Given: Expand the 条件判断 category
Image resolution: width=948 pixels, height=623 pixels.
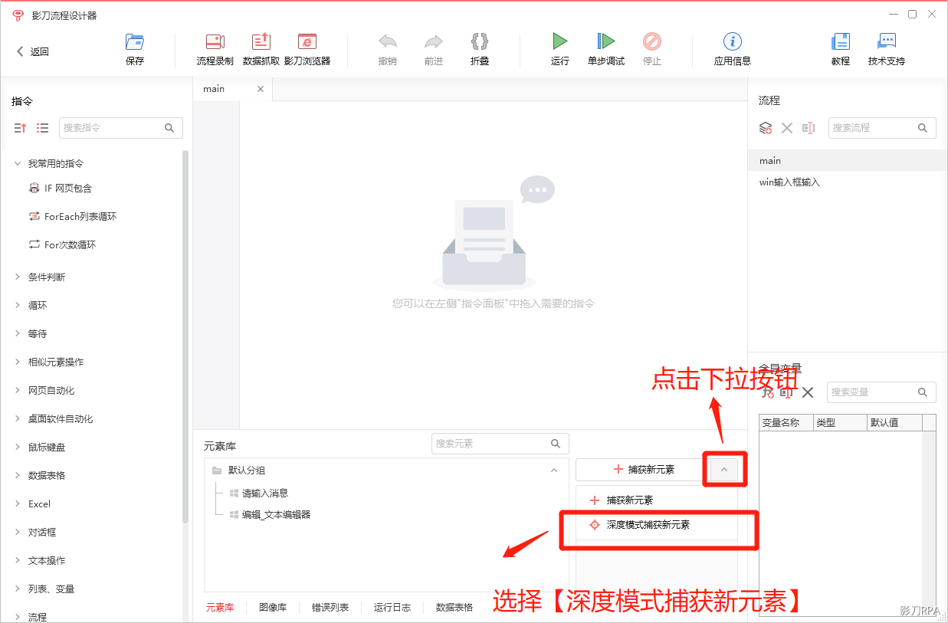Looking at the screenshot, I should pos(18,277).
